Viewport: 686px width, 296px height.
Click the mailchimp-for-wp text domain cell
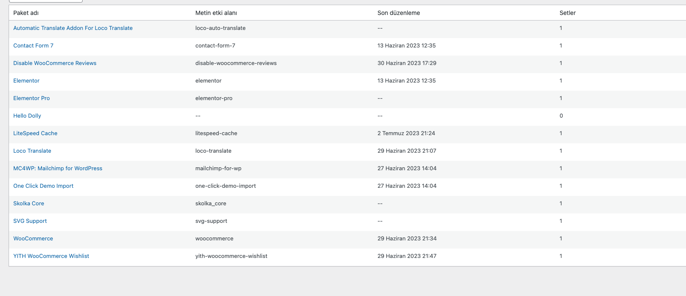pyautogui.click(x=218, y=169)
